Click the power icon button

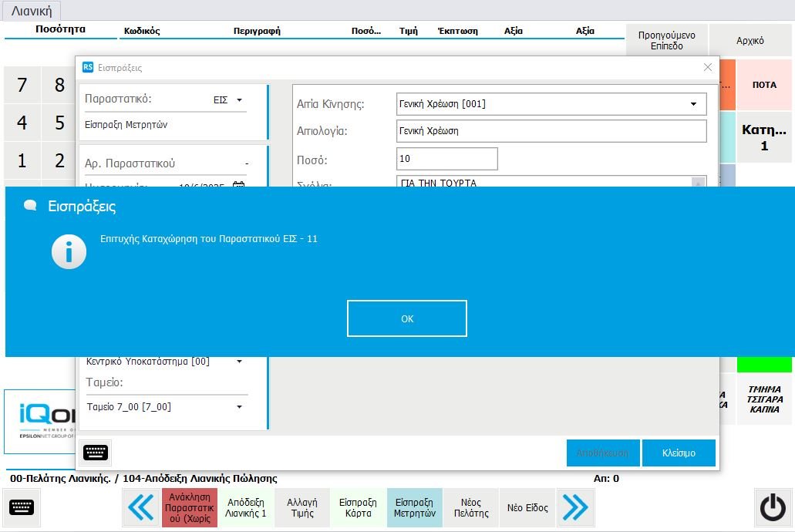click(772, 507)
